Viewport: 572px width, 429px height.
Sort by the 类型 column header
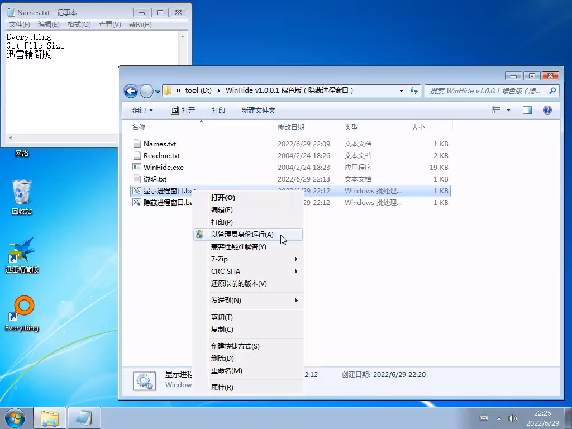coord(374,127)
